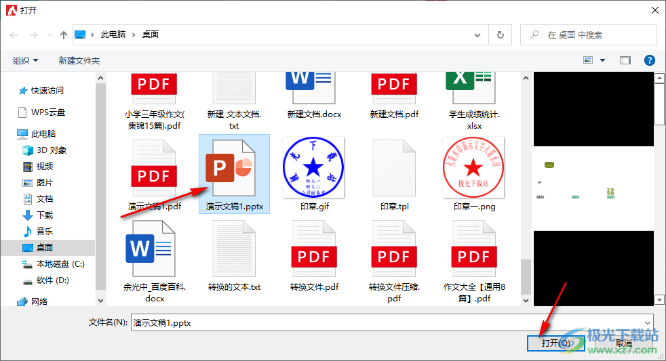The width and height of the screenshot is (666, 361).
Task: Click 新建文件夹 button
Action: coord(79,61)
